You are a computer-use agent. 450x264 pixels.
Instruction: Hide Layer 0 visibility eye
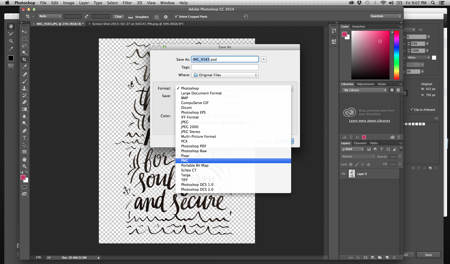[343, 174]
